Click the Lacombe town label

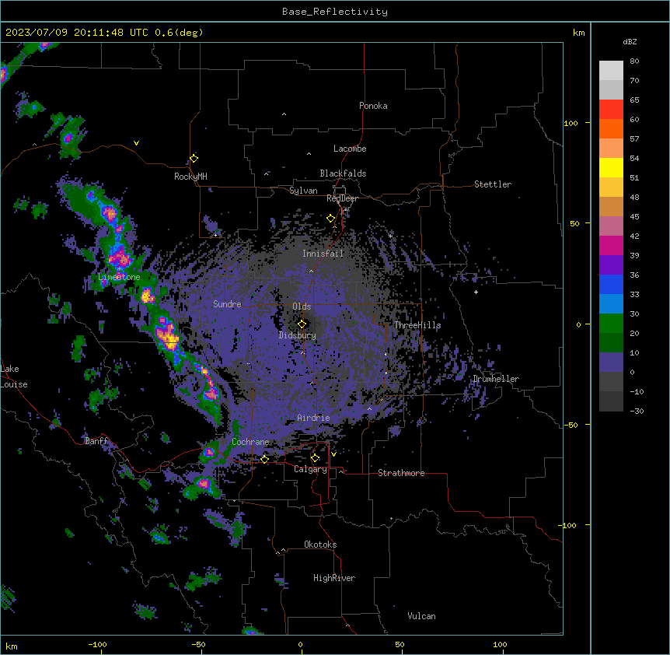pyautogui.click(x=350, y=149)
